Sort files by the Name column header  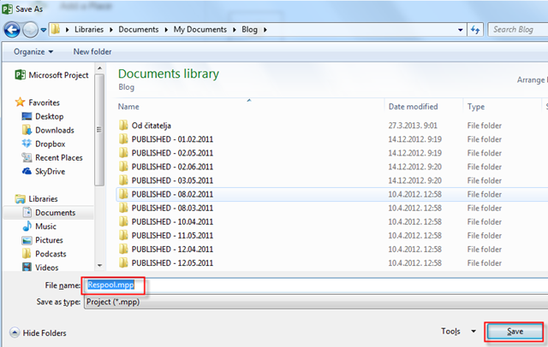(x=128, y=107)
